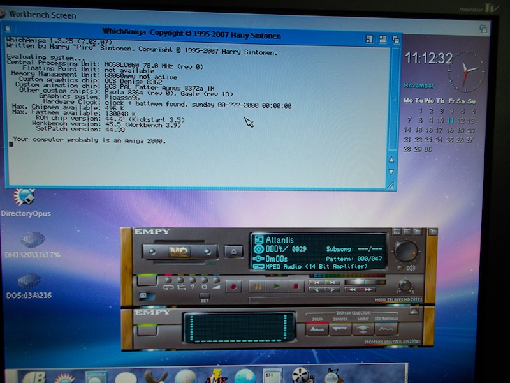Click the large volume knob on the player
Viewport: 510px width, 383px height.
[x=406, y=251]
